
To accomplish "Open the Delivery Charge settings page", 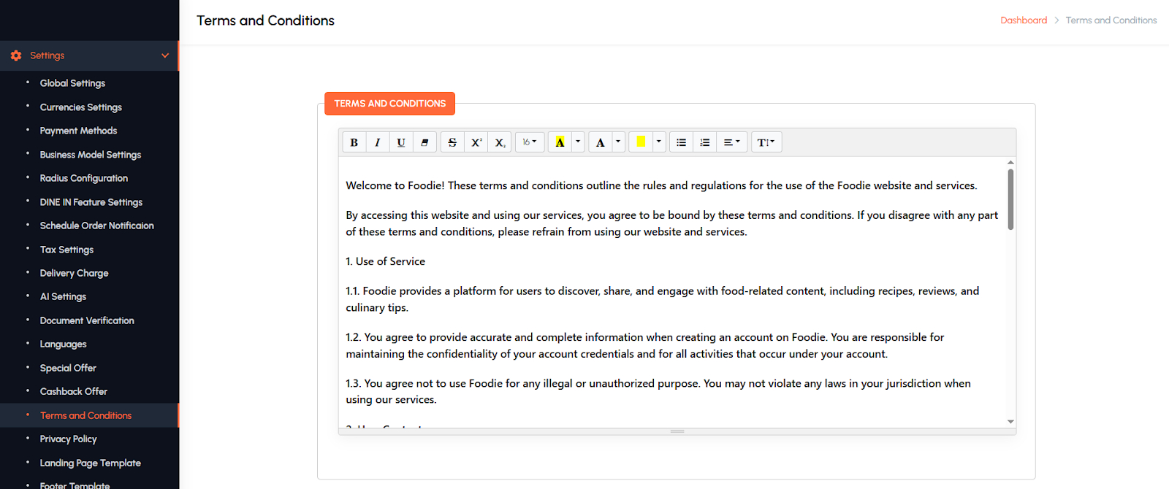I will [x=74, y=273].
